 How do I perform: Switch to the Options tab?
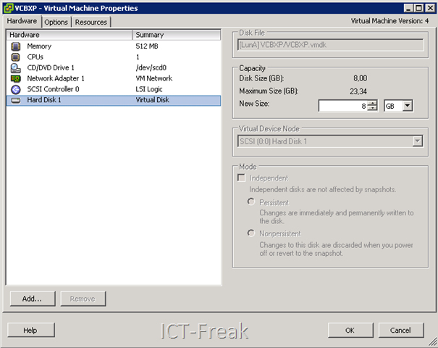click(x=56, y=22)
